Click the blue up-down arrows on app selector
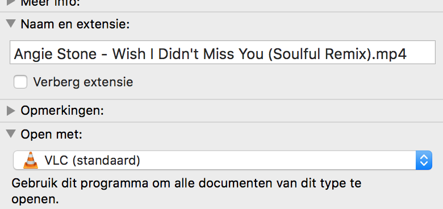The width and height of the screenshot is (443, 209). [424, 160]
